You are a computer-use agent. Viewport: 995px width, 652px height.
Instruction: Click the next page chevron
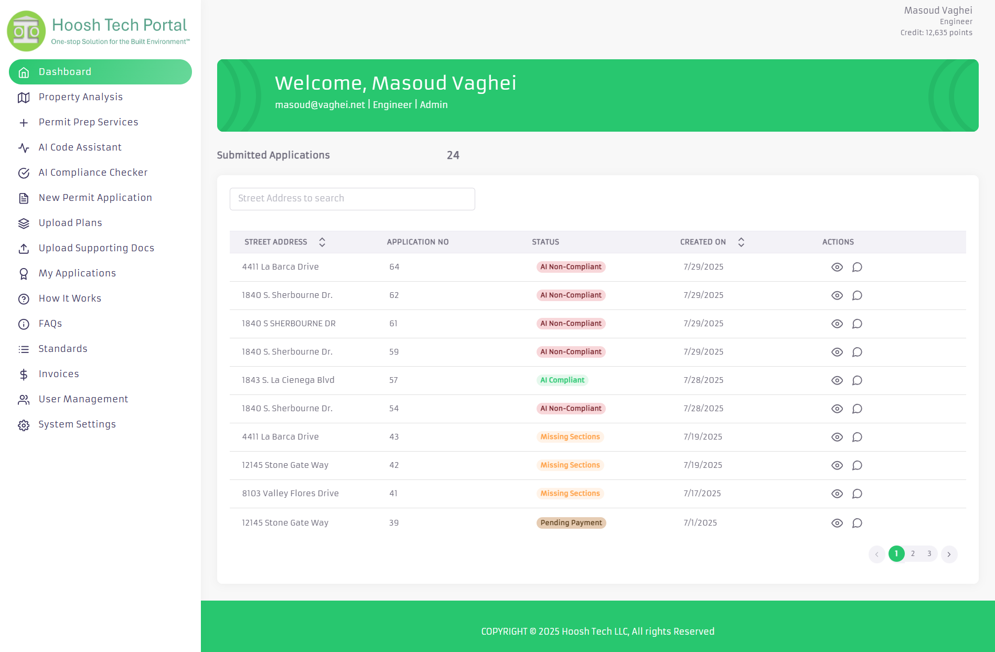tap(949, 554)
